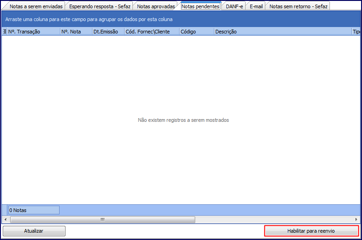Sort by Dt.Emissão column header
362x240 pixels.
pyautogui.click(x=109, y=32)
